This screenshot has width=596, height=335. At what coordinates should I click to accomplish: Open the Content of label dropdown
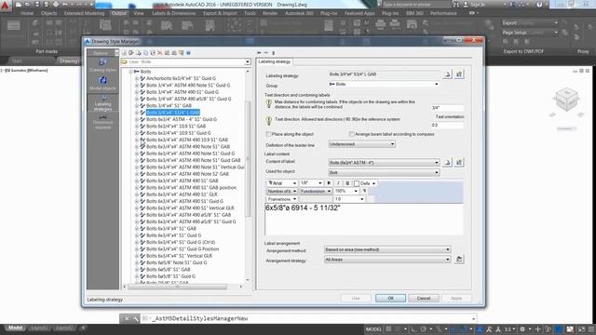(384, 163)
